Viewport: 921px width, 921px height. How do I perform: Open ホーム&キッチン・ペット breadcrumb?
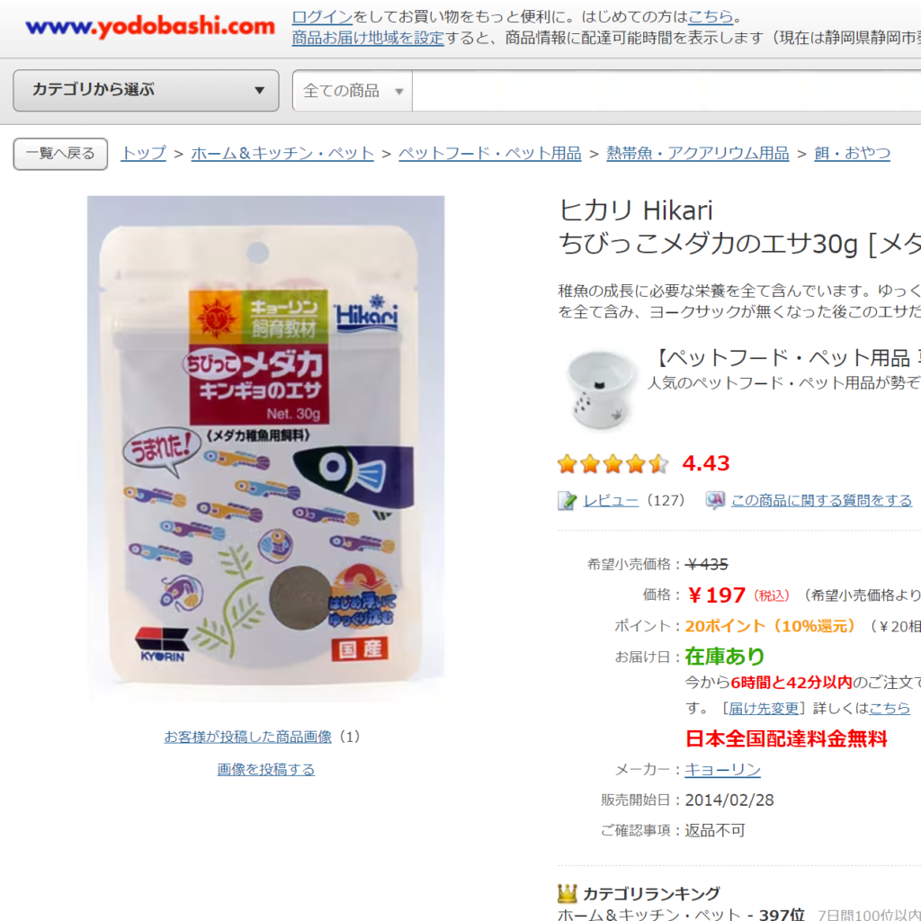tap(282, 153)
